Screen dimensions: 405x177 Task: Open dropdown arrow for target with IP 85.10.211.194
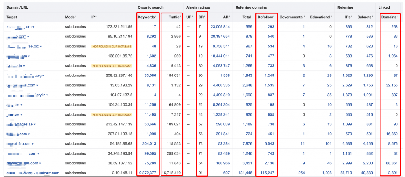pos(28,37)
